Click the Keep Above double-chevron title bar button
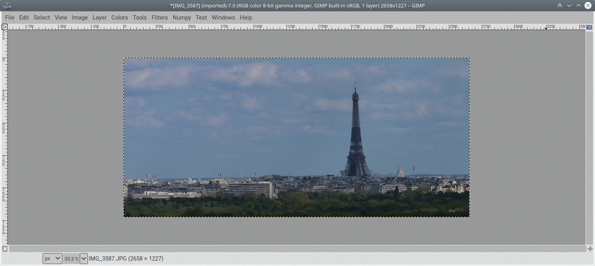Viewport: 595px width, 266px height. point(560,5)
